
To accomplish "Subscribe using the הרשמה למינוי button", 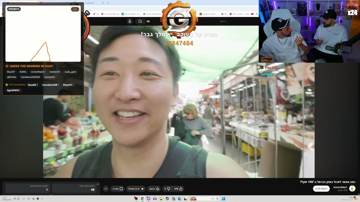I will click(321, 189).
